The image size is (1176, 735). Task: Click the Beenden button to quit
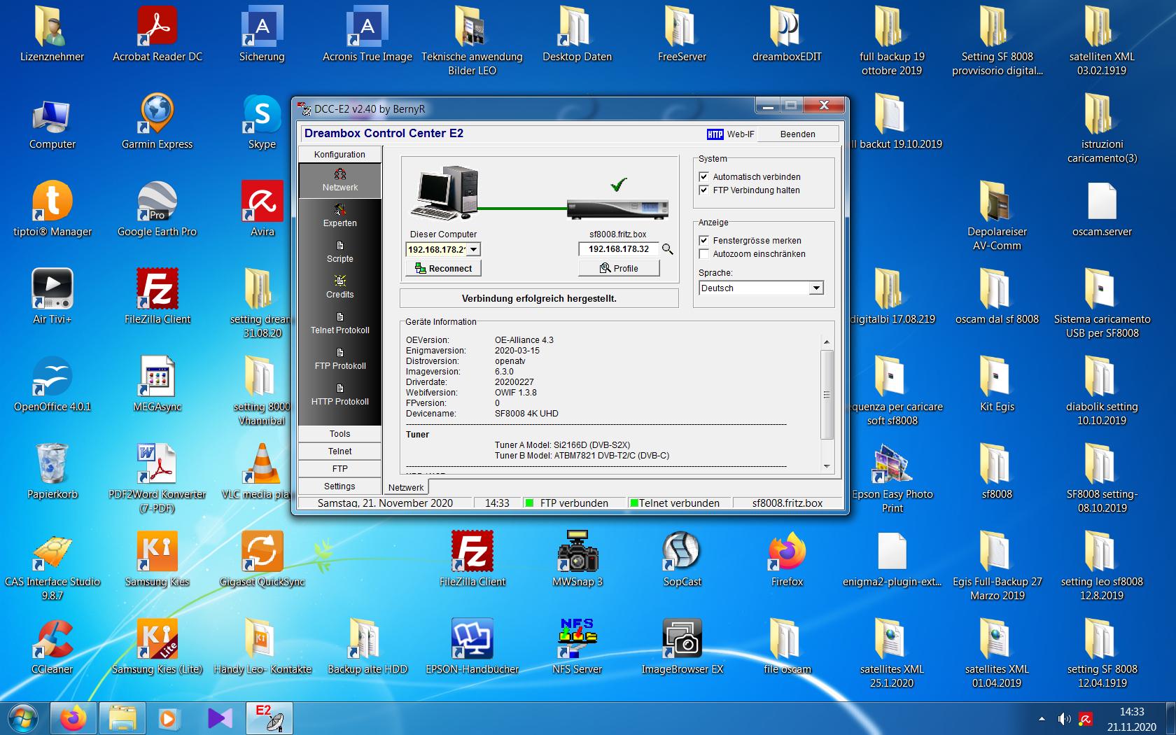(x=798, y=134)
